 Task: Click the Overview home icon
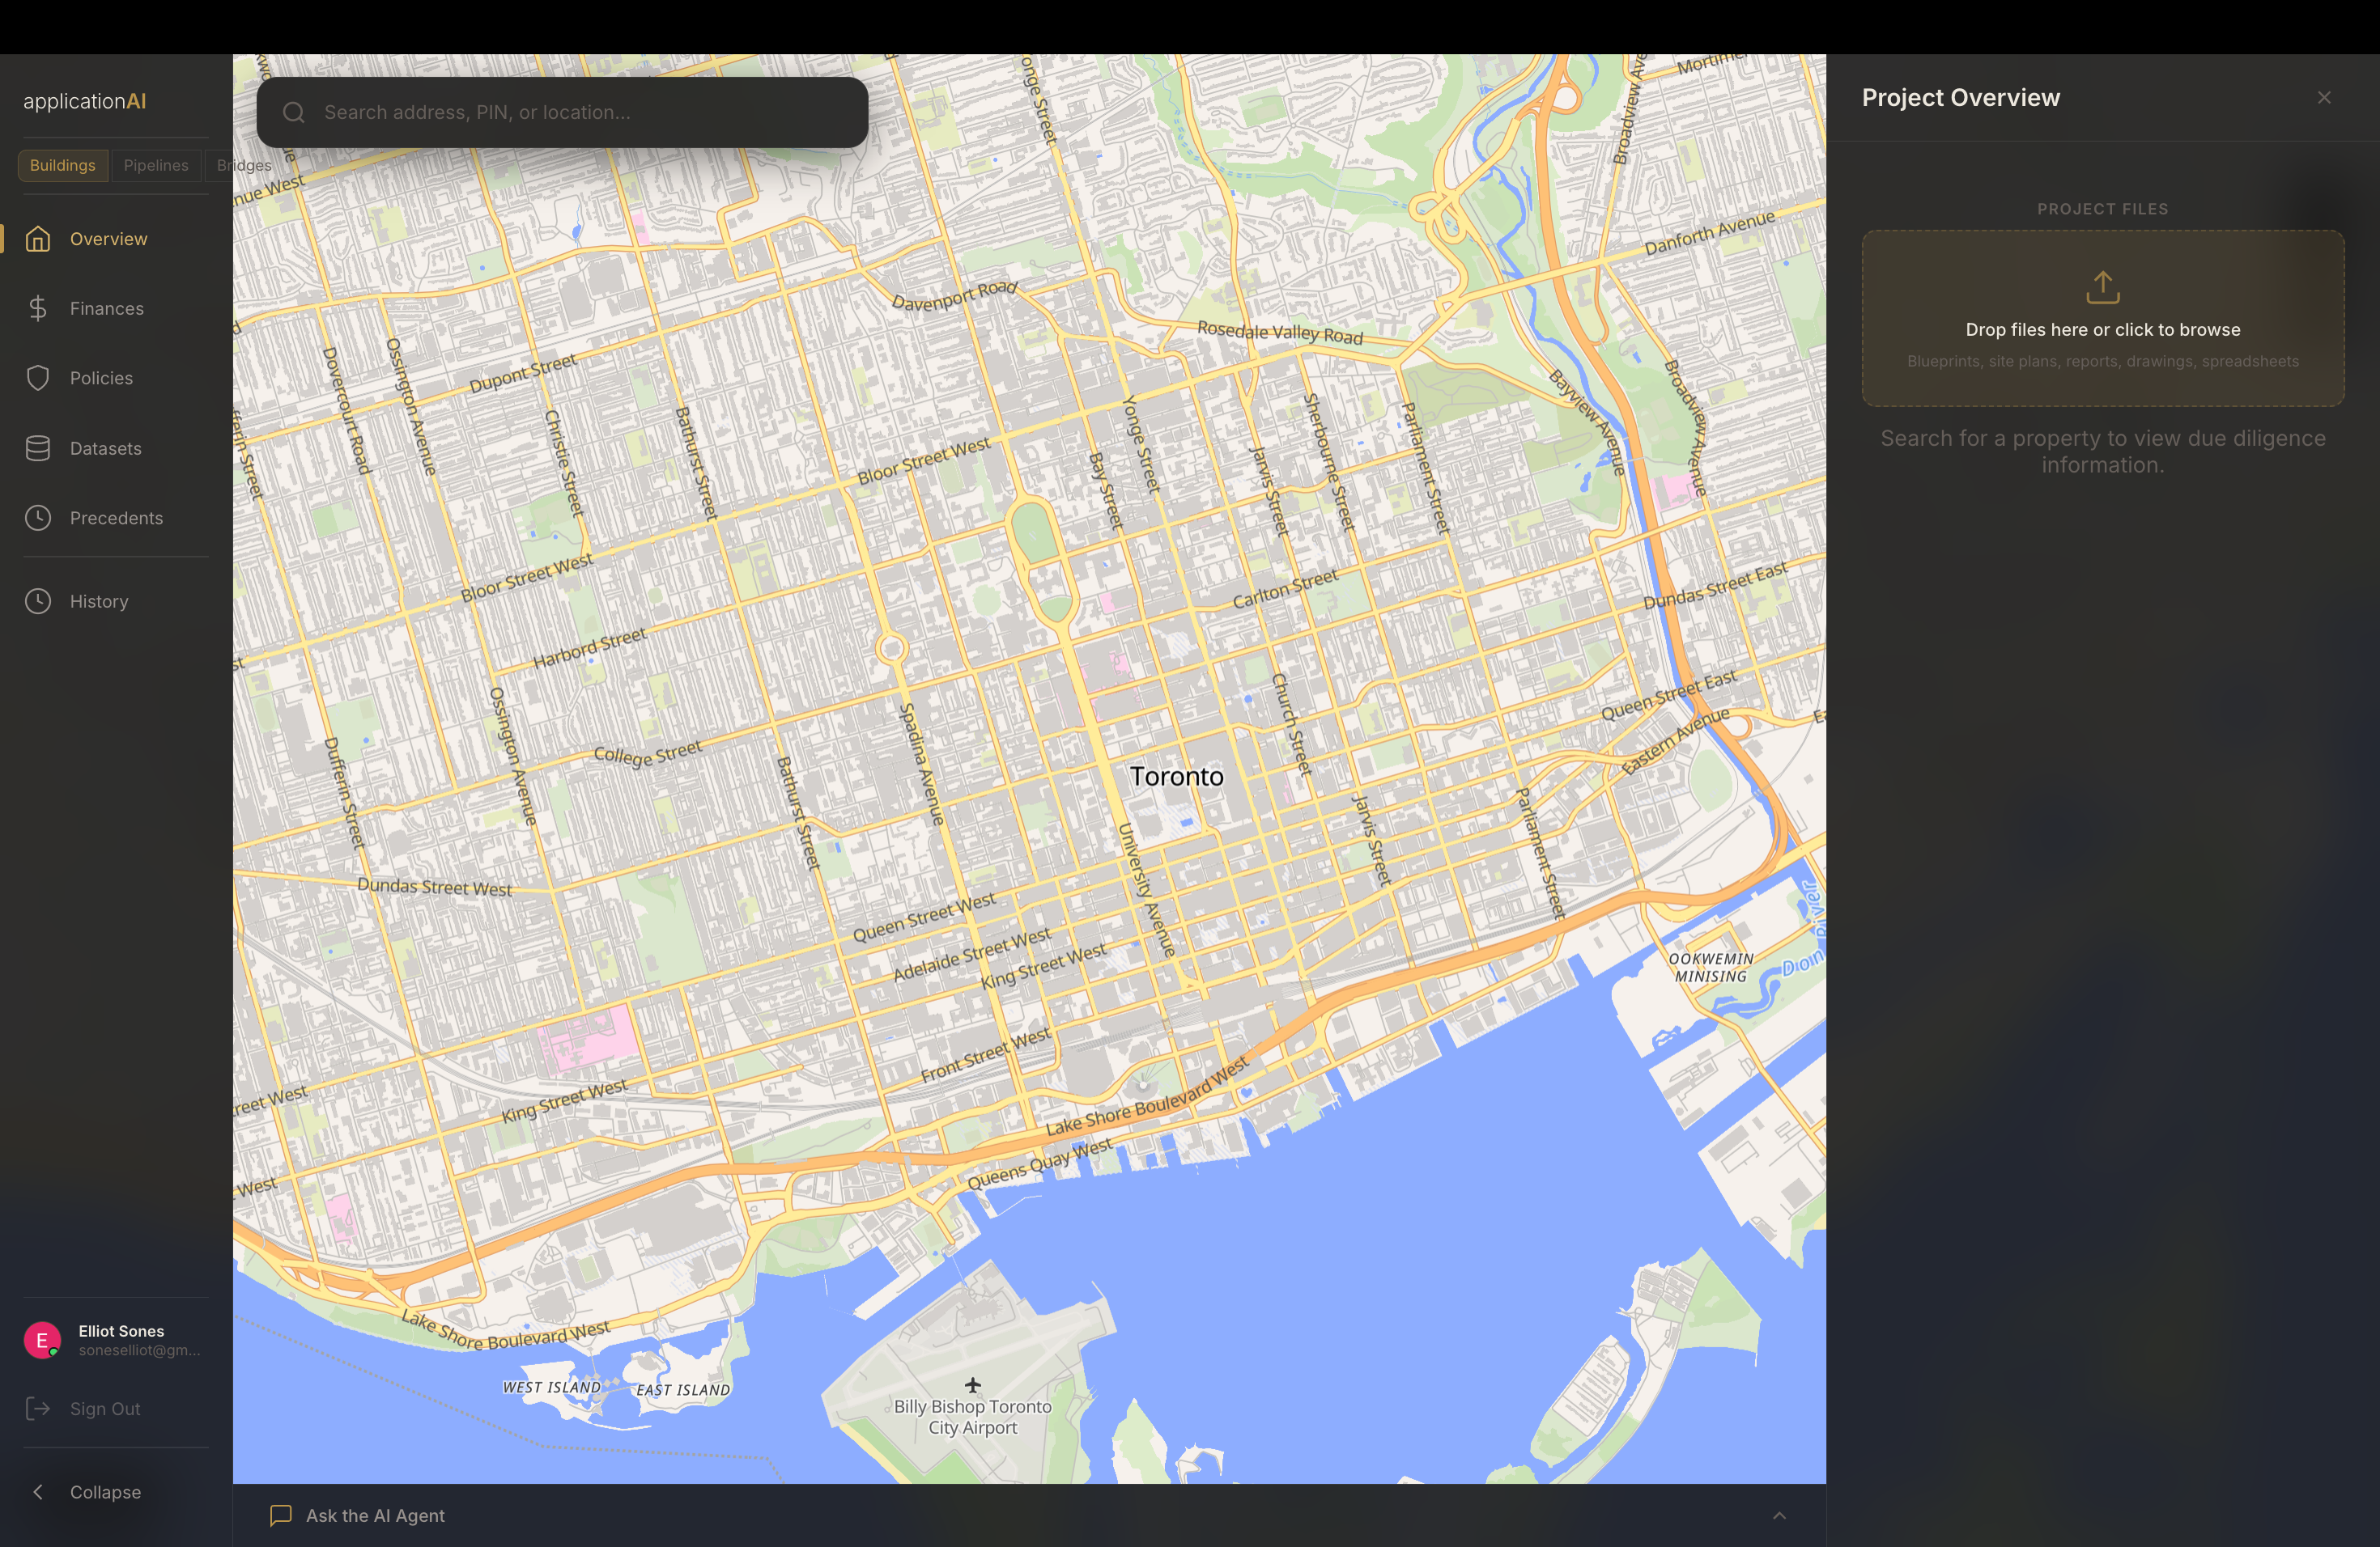point(38,239)
